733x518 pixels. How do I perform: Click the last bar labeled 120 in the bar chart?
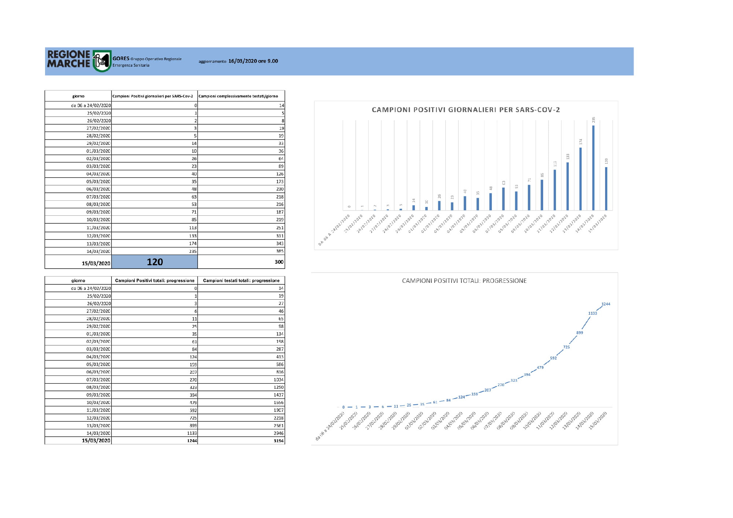[606, 189]
